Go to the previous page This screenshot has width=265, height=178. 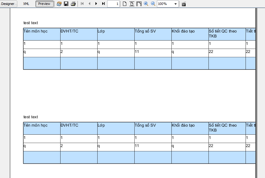tap(89, 4)
